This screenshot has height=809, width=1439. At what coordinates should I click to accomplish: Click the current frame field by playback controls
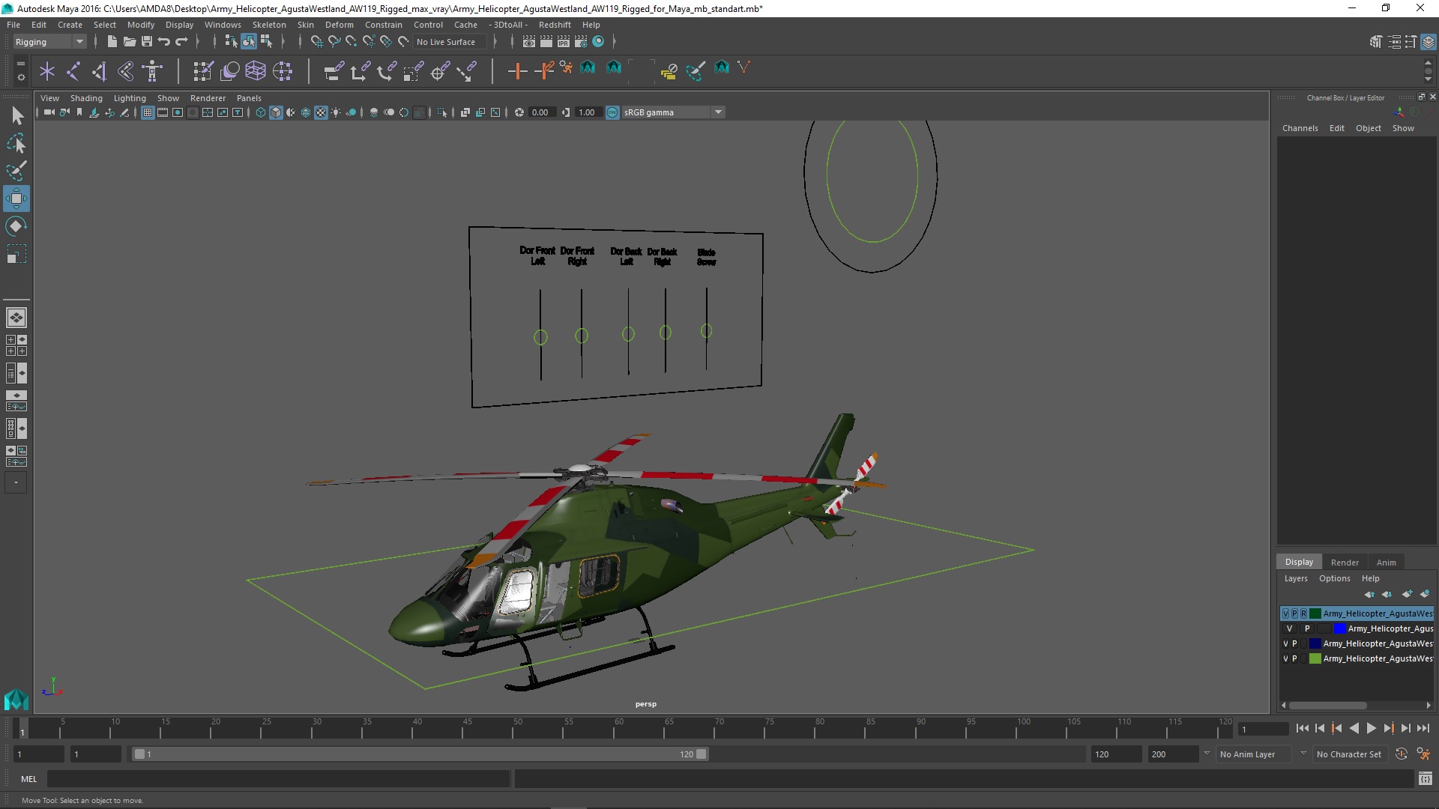[x=1263, y=730]
